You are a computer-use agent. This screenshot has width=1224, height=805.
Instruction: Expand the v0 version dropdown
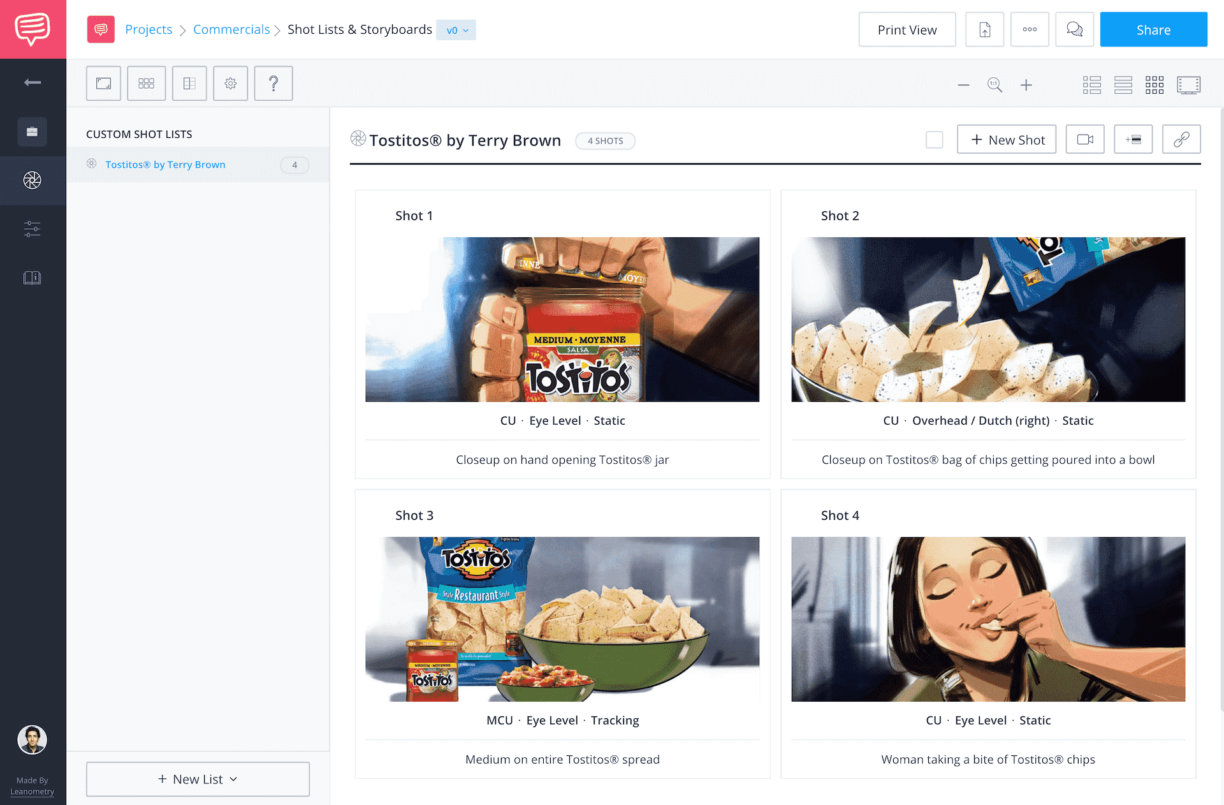click(456, 30)
